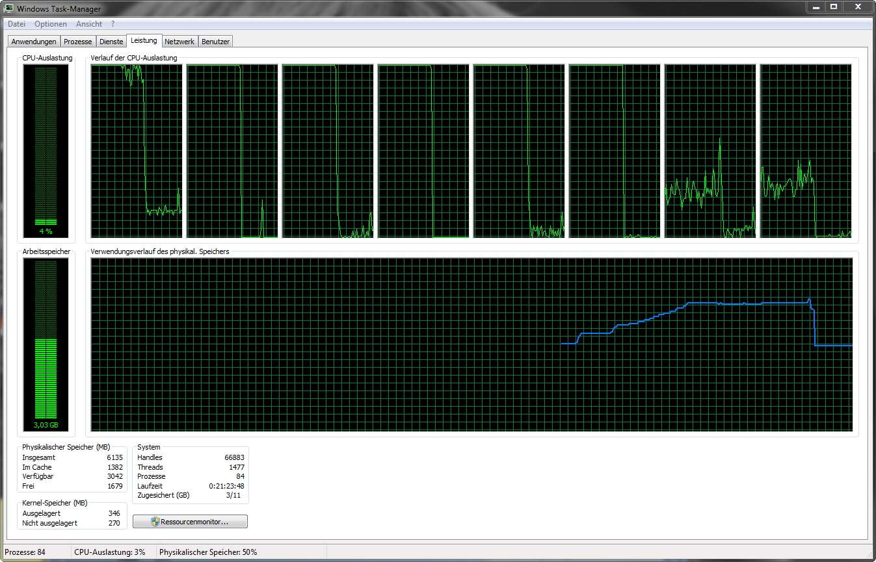876x562 pixels.
Task: Click the 'Physikalischer Speicher (MB)' group label
Action: (66, 447)
